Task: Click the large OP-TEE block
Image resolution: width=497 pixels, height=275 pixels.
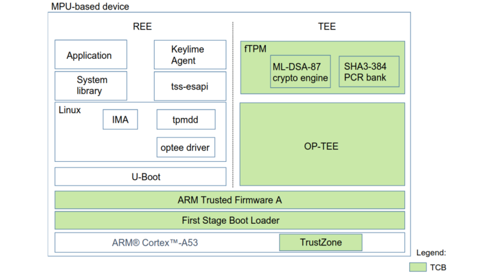Action: (322, 145)
